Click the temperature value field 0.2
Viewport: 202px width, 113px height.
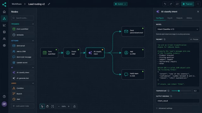tap(196, 91)
